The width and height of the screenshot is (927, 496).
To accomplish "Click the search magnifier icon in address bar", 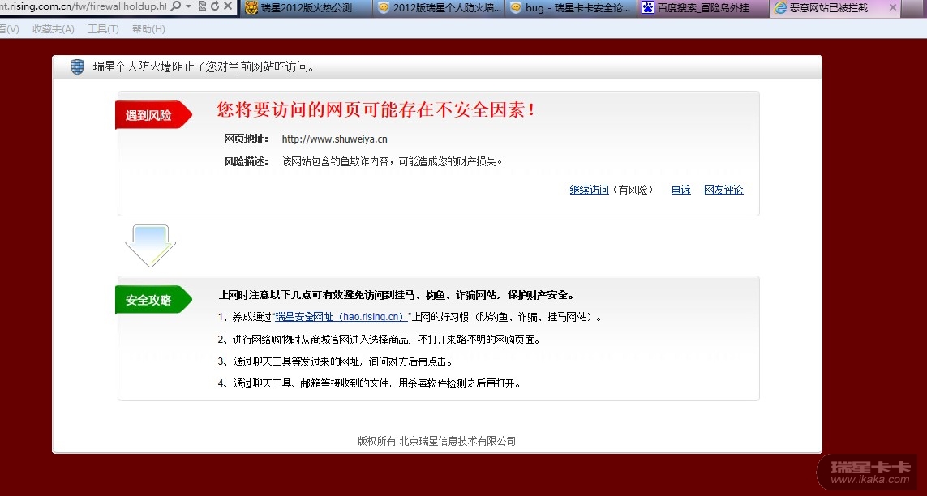I will [176, 6].
